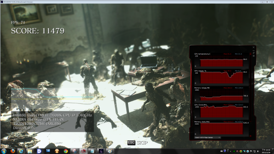The height and width of the screenshot is (154, 274).
Task: Open the Snipping Tool taskbar icon
Action: click(74, 151)
